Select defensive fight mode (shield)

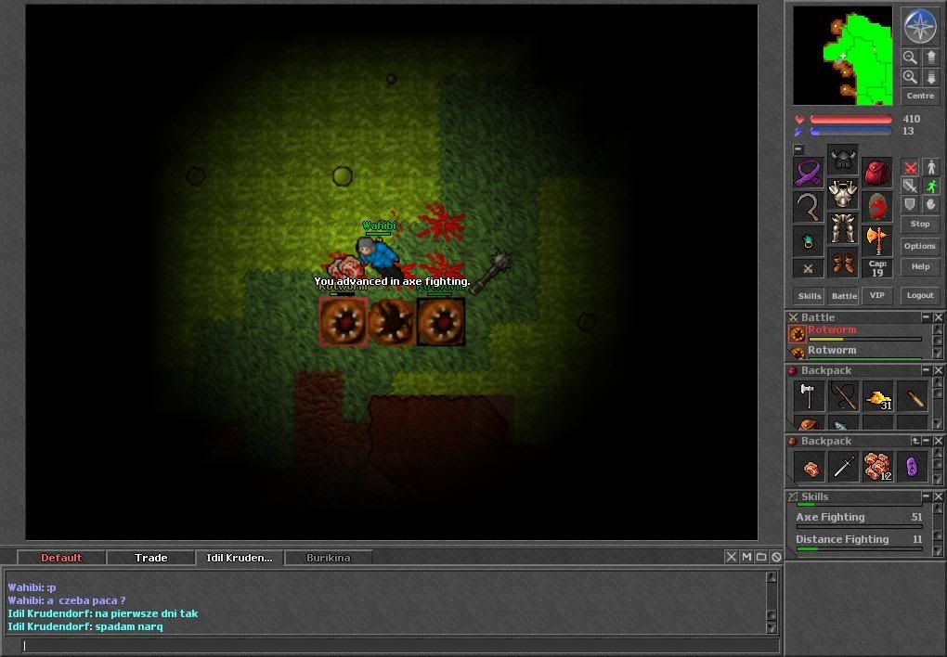(910, 205)
